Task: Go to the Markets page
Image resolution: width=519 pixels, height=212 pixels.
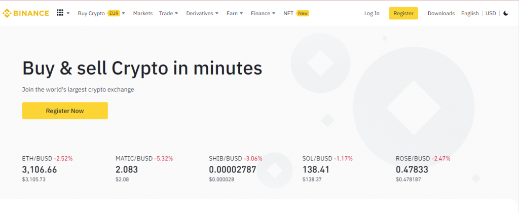Action: (143, 13)
